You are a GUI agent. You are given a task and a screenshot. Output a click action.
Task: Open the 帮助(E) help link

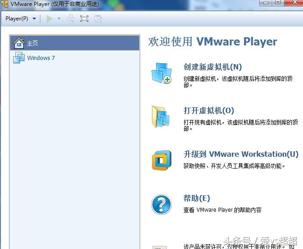[x=196, y=198]
